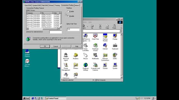The height and width of the screenshot is (100, 179).
Task: Switch to the System DSN tab
Action: click(x=36, y=6)
